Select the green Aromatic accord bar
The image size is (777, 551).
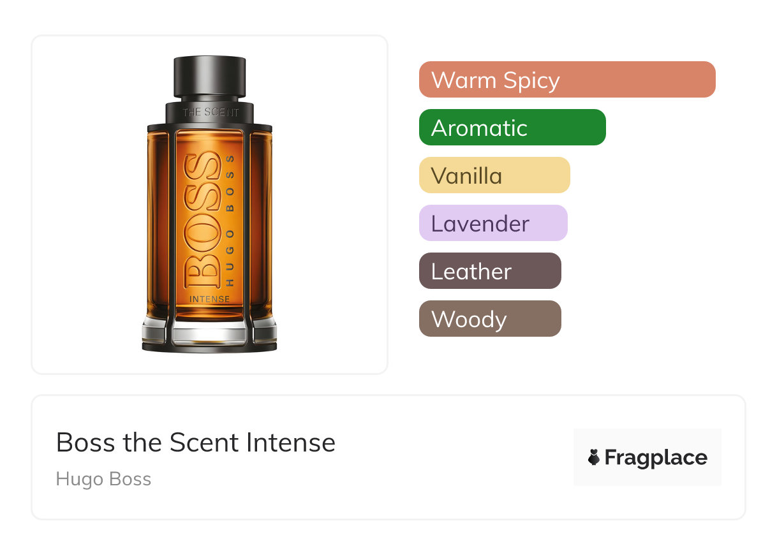pos(512,128)
